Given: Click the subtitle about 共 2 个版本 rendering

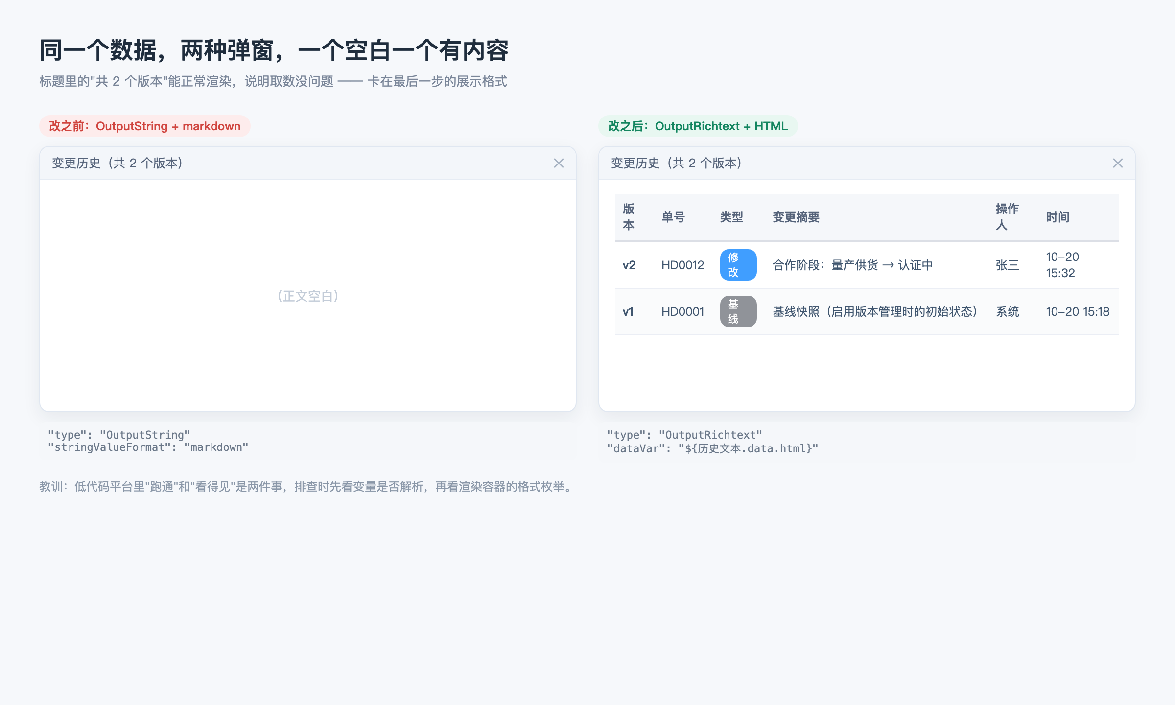Looking at the screenshot, I should pos(273,81).
